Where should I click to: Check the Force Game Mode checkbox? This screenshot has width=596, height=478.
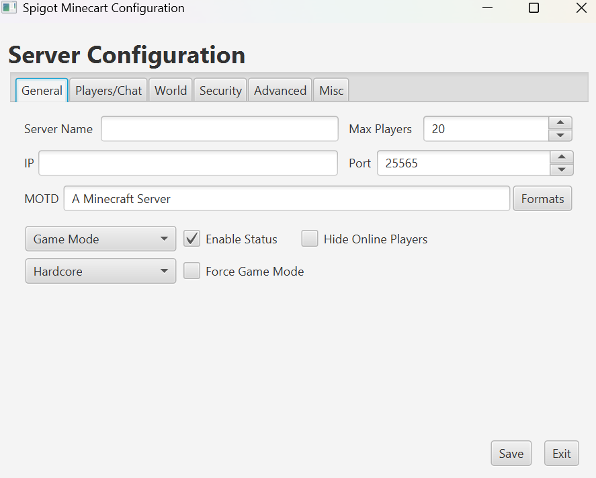click(x=192, y=271)
